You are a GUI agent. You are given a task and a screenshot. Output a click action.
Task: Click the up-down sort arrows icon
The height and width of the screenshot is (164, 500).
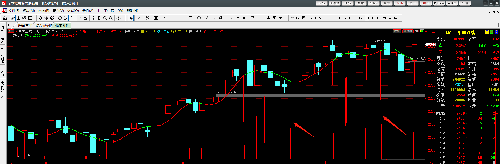86,18
